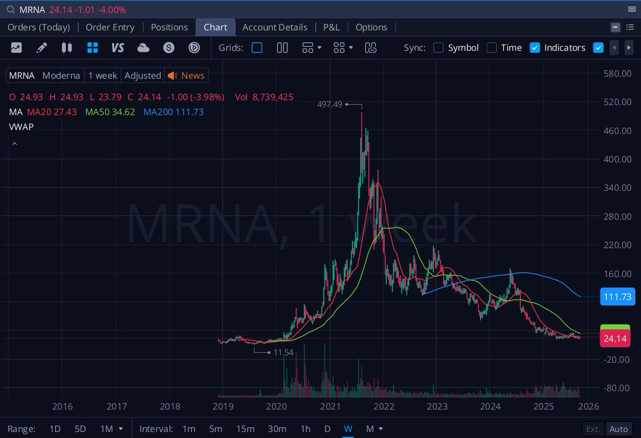Click the MA50 34.62 legend label
This screenshot has height=438, width=641.
tap(110, 112)
